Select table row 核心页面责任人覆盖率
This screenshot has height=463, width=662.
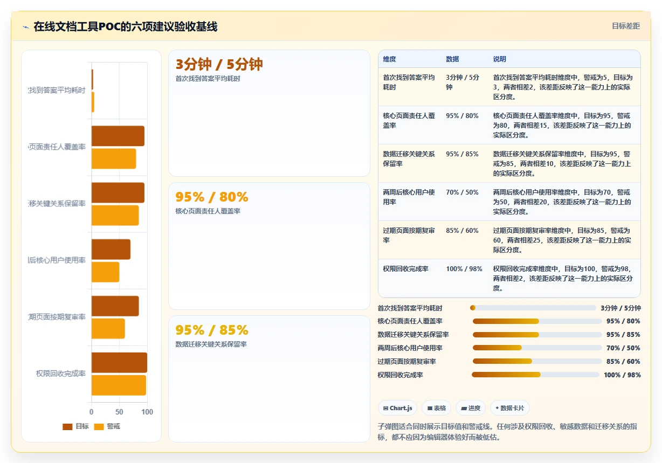click(509, 125)
